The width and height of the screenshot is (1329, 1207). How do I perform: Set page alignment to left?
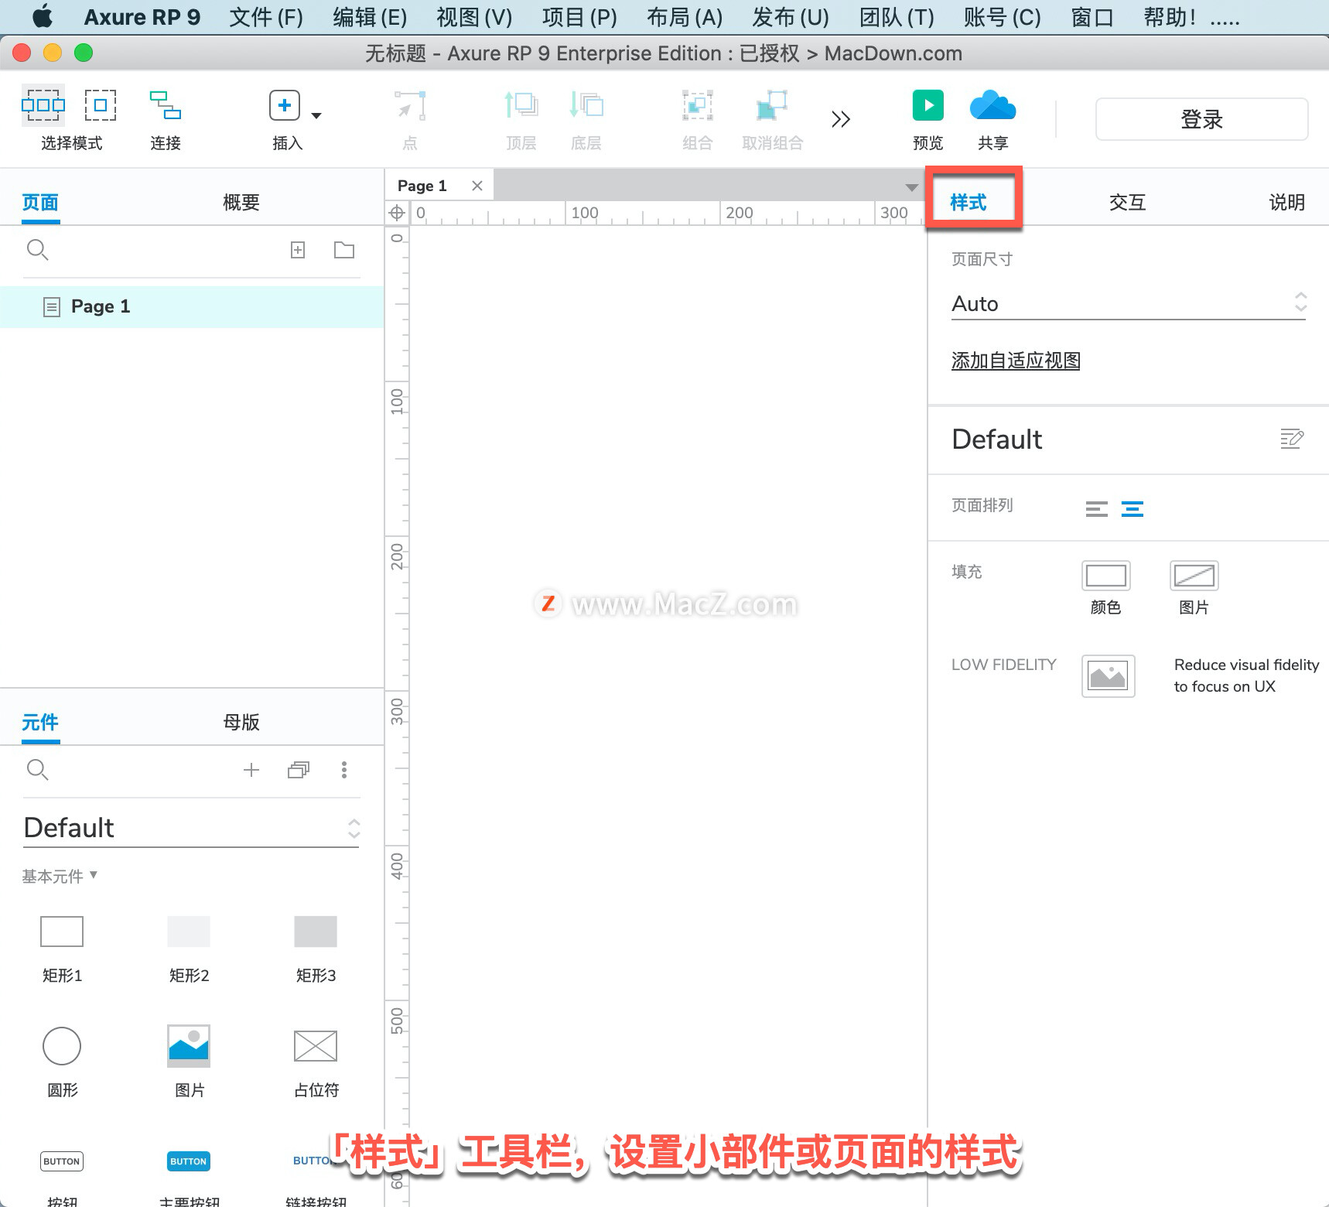1097,508
